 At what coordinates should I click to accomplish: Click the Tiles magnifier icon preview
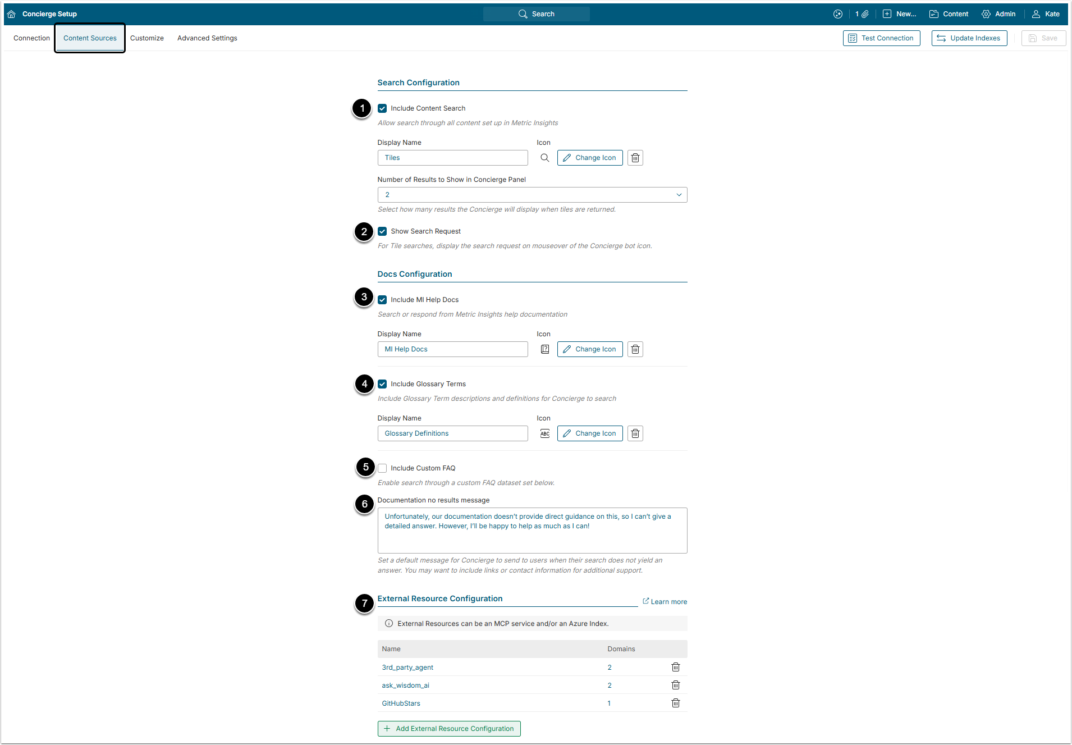pyautogui.click(x=544, y=158)
